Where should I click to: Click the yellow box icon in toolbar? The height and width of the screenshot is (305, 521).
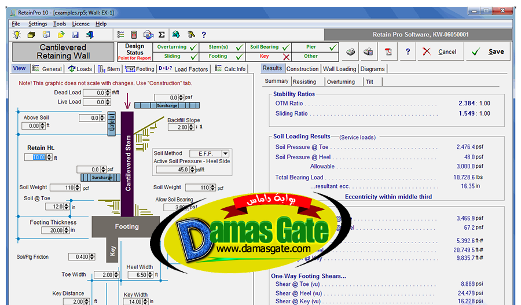(31, 35)
